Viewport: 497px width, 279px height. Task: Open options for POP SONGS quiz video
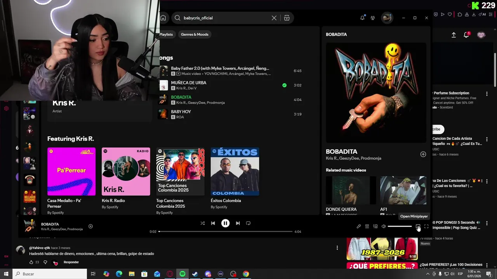point(487,223)
